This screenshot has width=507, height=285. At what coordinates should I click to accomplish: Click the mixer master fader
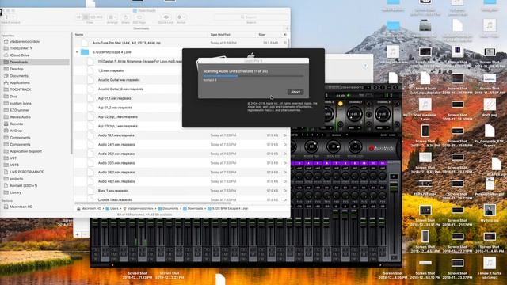point(394,188)
